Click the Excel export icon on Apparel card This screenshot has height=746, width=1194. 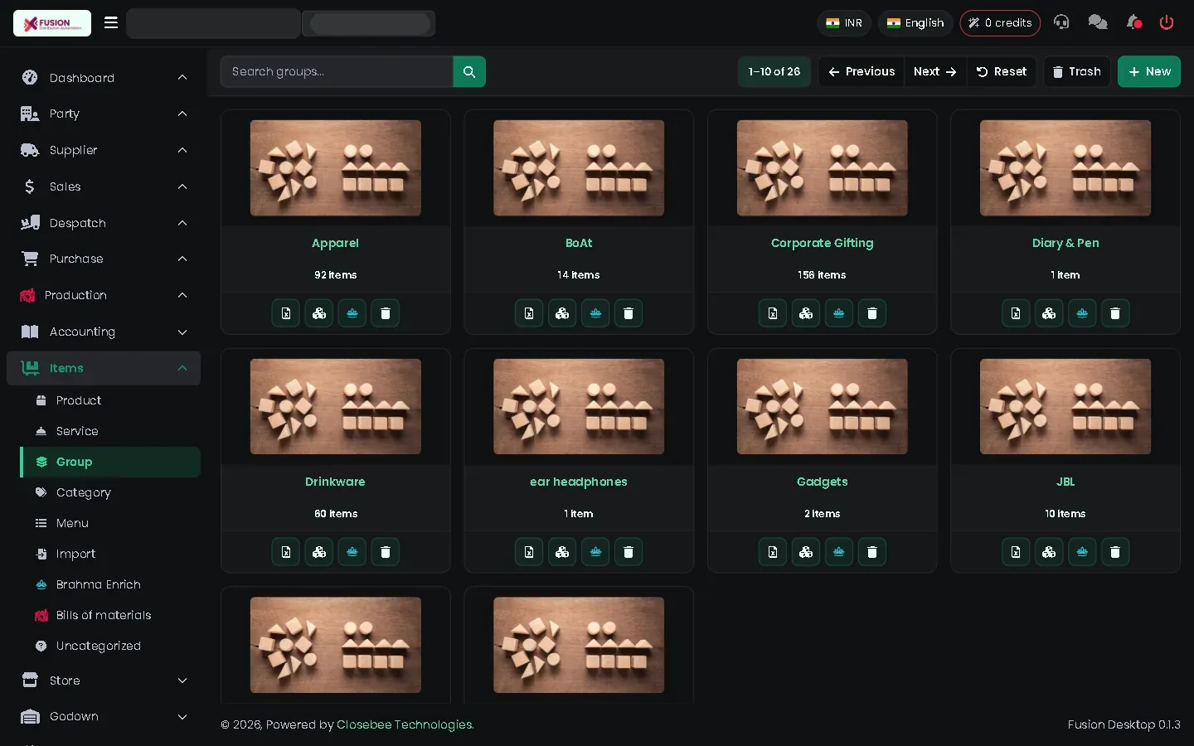tap(286, 313)
